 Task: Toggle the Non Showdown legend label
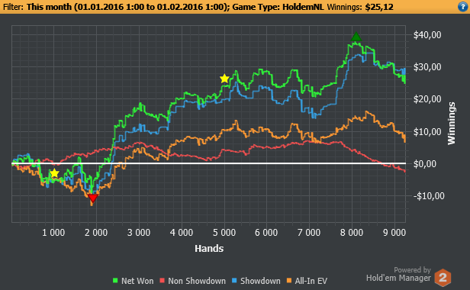click(197, 281)
